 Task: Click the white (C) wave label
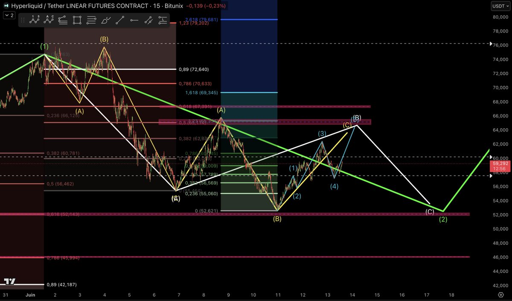(x=430, y=212)
